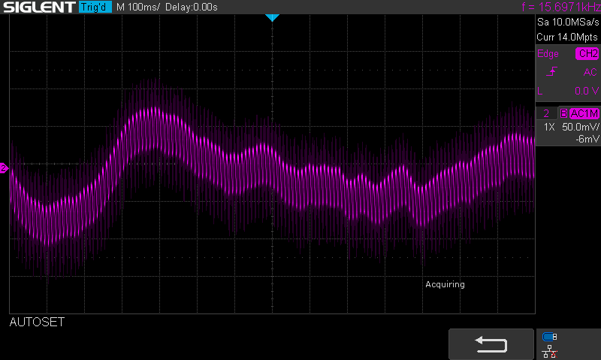
Task: Click the Acquiring status message
Action: coord(445,284)
